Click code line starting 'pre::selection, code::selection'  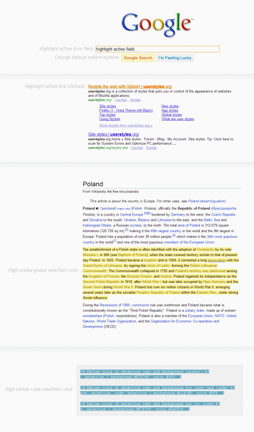[x=152, y=393]
